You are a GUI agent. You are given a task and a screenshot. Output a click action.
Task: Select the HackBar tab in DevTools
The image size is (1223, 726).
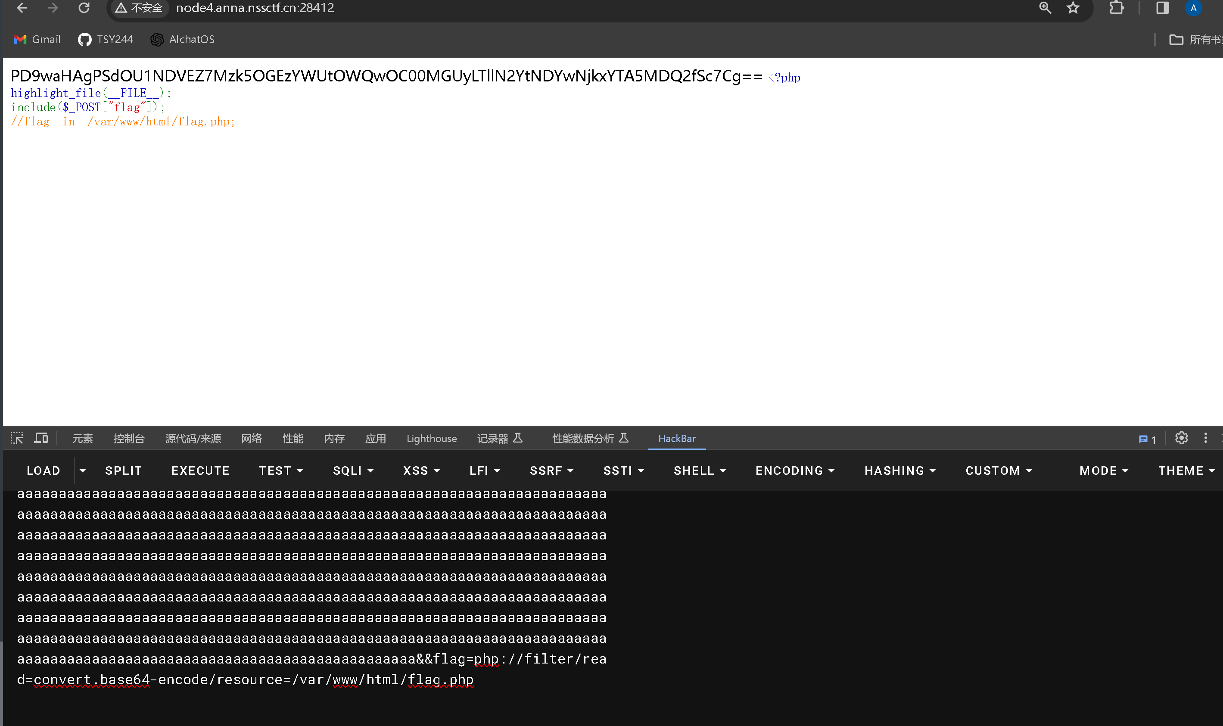click(676, 437)
